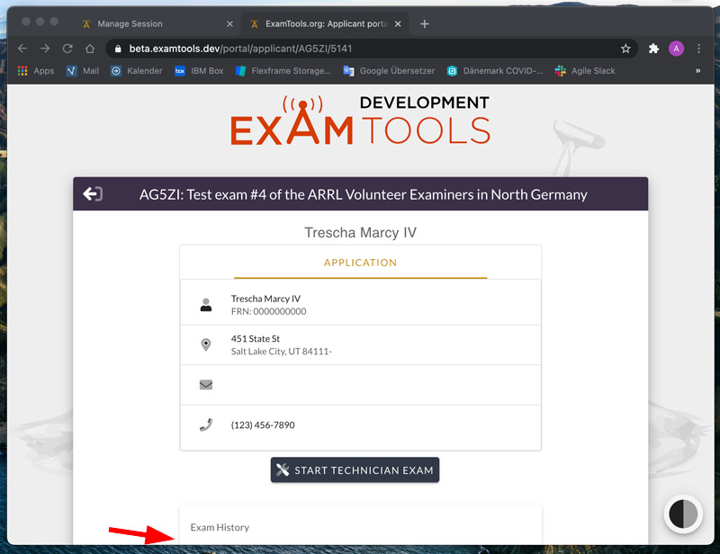Click the envelope icon in the contact section
The width and height of the screenshot is (720, 554).
(x=205, y=384)
